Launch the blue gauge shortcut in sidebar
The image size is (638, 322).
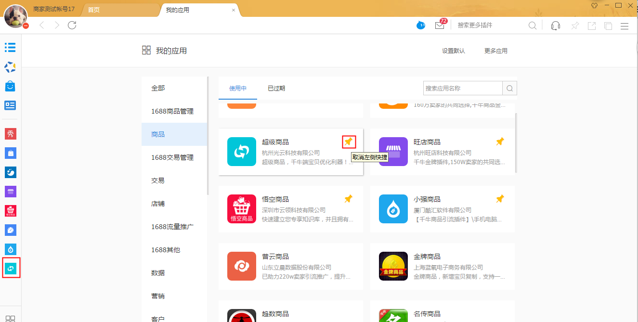point(10,230)
